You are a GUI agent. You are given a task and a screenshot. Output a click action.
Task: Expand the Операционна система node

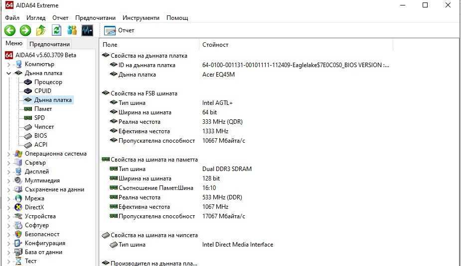(x=8, y=154)
